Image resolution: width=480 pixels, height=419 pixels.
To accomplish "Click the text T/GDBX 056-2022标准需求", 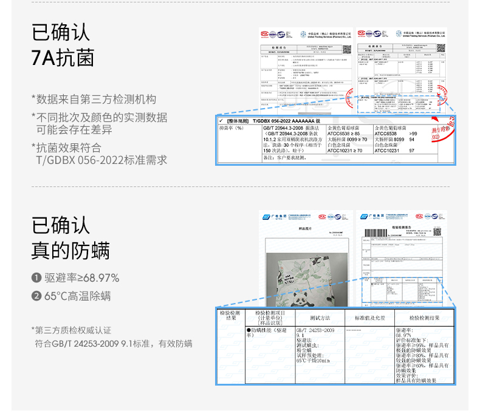I will pyautogui.click(x=101, y=160).
